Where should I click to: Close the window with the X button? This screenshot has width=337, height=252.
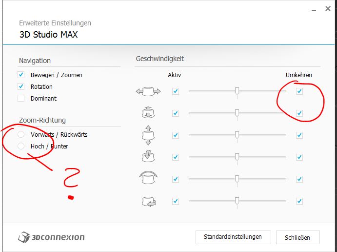328,9
